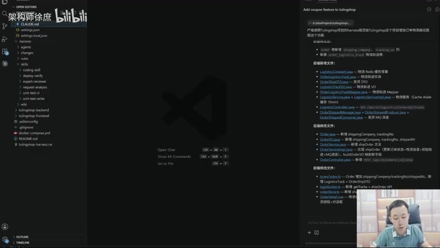Open the OrderShippedConsumer.java link
Image resolution: width=440 pixels, height=248 pixels.
pos(341,118)
